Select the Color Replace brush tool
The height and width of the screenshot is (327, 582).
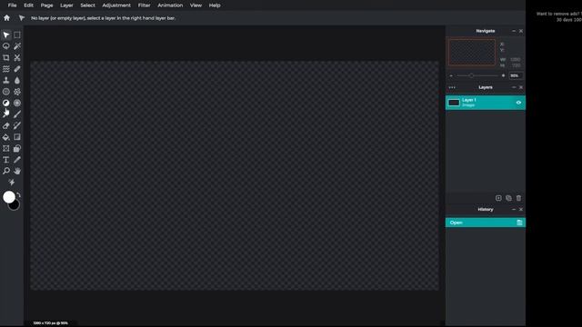17,125
